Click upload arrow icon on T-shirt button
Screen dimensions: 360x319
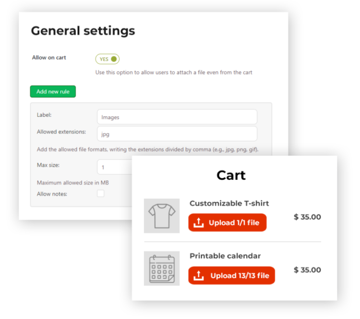click(x=198, y=223)
